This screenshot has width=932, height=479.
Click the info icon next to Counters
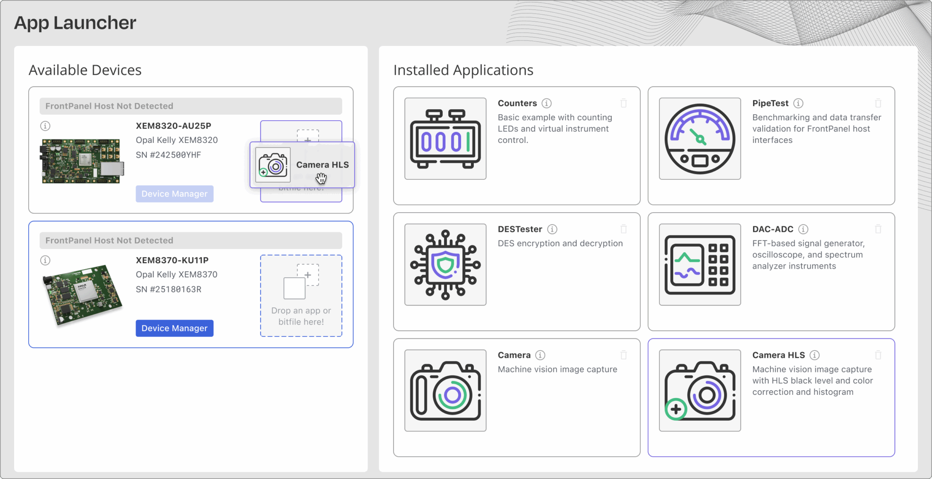pyautogui.click(x=546, y=103)
